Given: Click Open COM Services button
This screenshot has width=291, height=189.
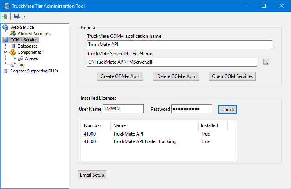Looking at the screenshot, I should point(232,76).
